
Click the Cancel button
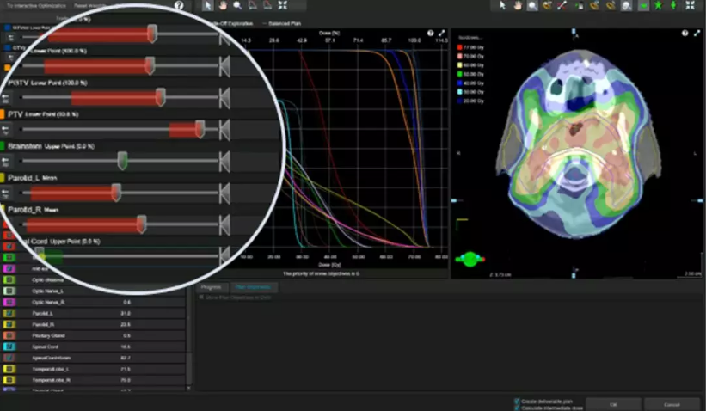[x=671, y=403]
